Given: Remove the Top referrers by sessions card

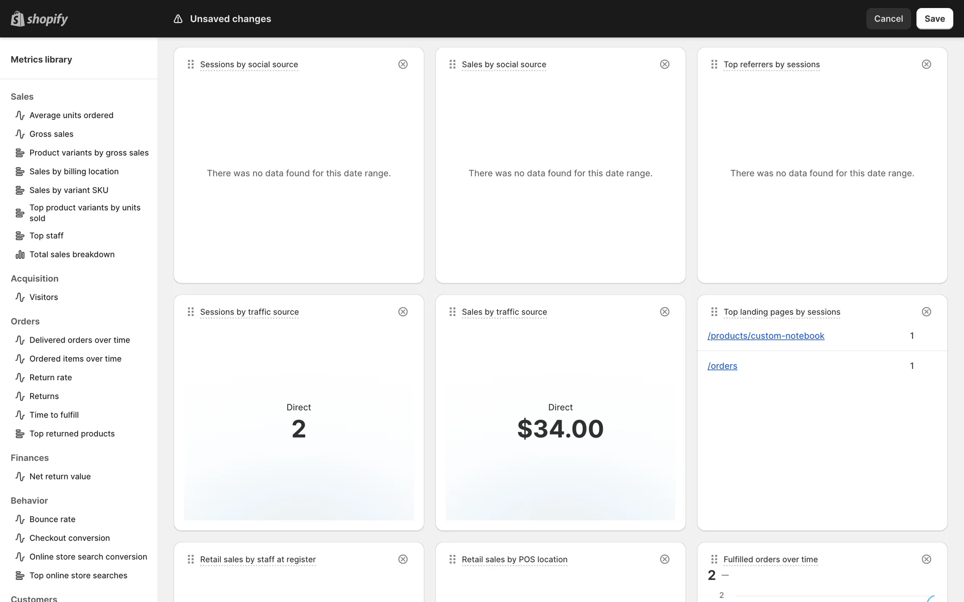Looking at the screenshot, I should click(x=926, y=64).
